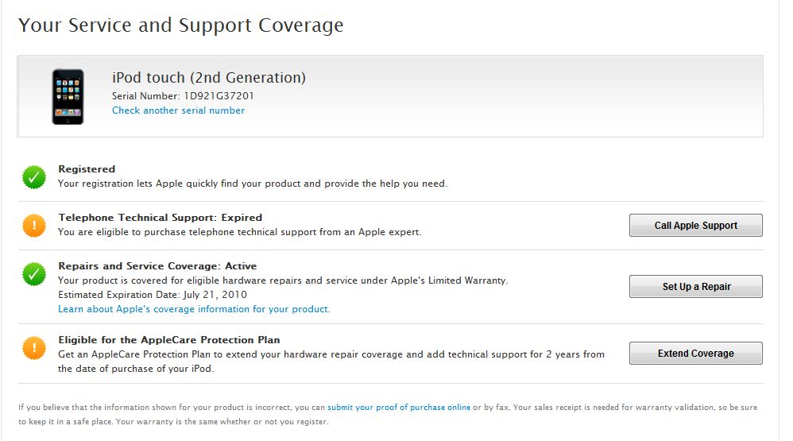
Task: Click the Your Service and Support Coverage heading
Action: tap(180, 25)
